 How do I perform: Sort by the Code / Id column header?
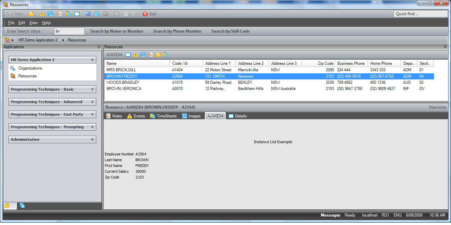point(186,63)
